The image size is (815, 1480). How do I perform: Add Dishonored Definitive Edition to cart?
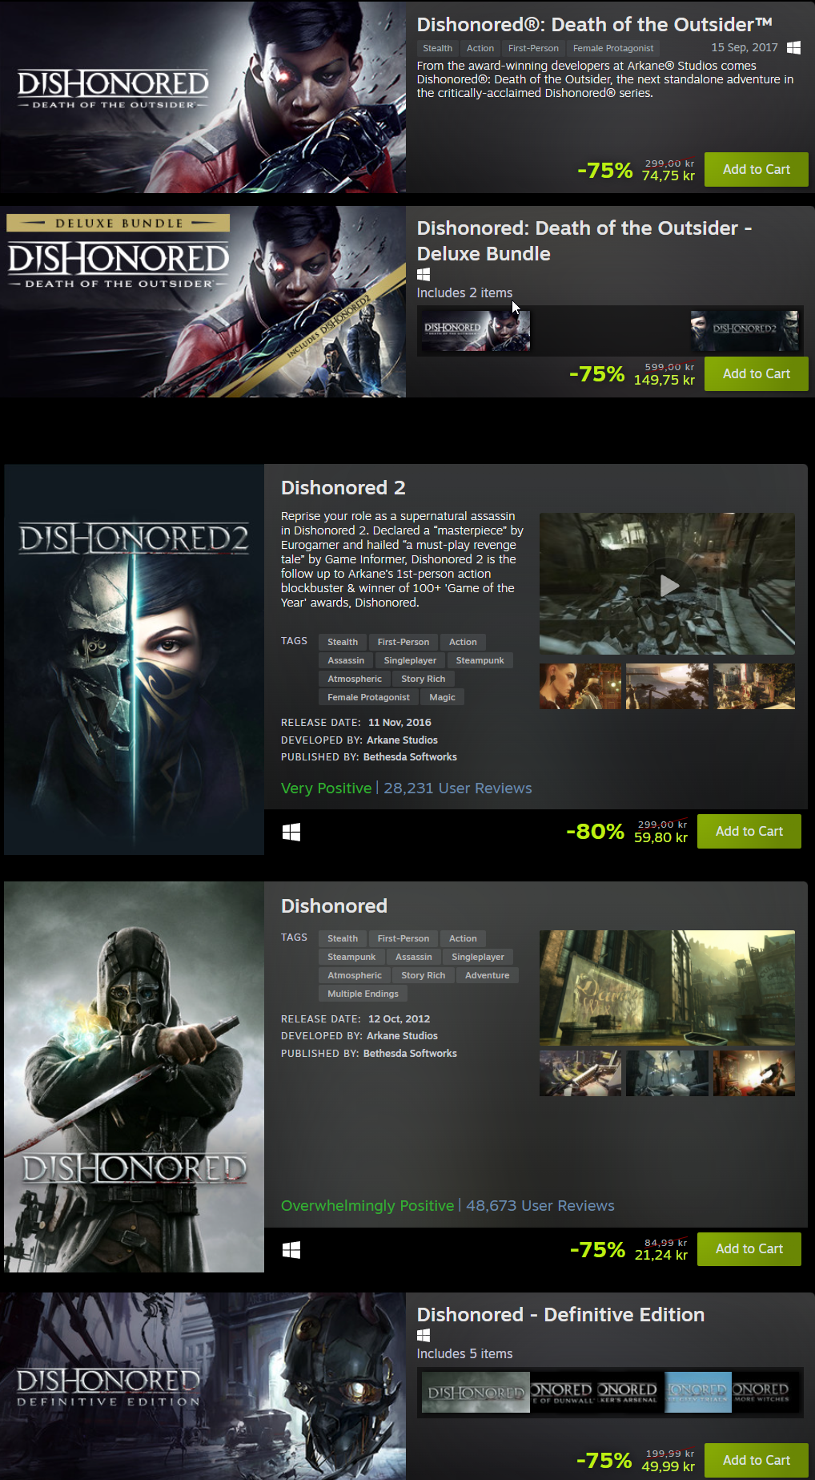757,1460
